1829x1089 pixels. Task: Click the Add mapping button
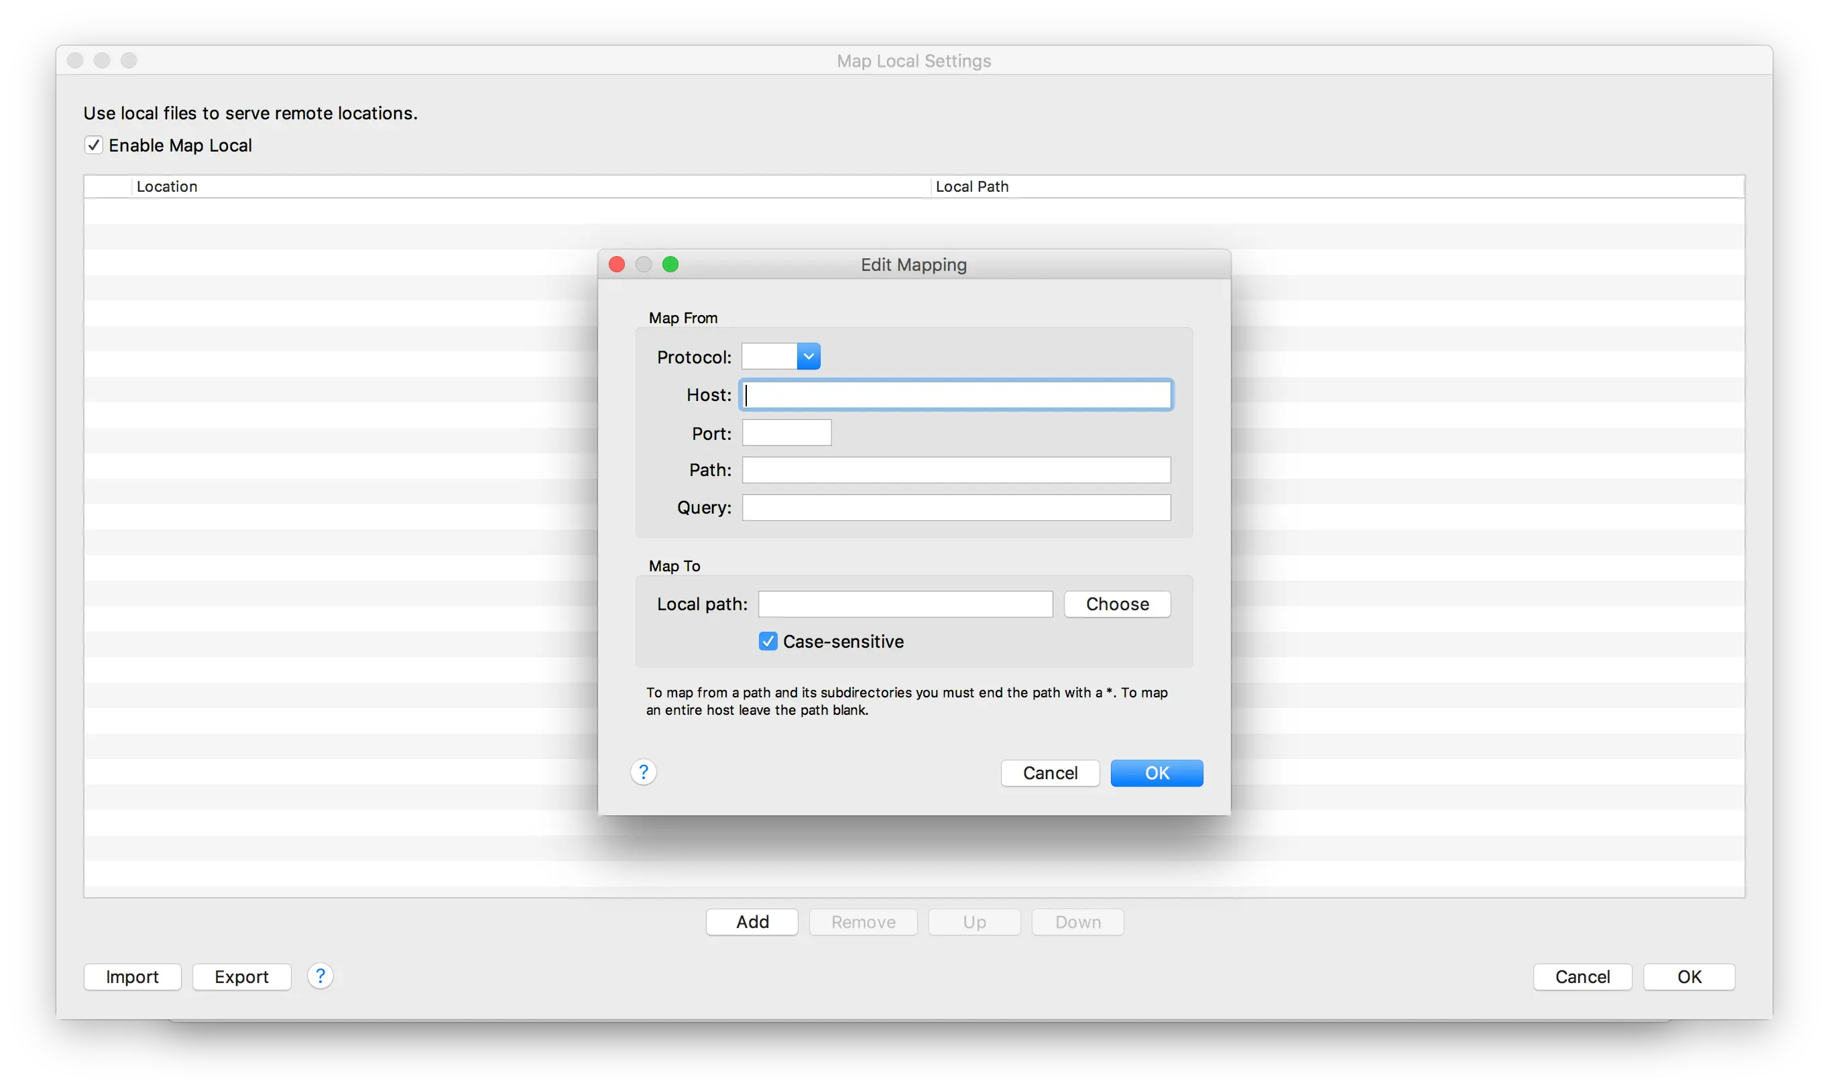tap(752, 921)
